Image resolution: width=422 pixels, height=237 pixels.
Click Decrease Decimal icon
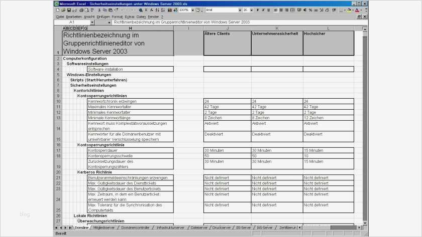click(327, 10)
